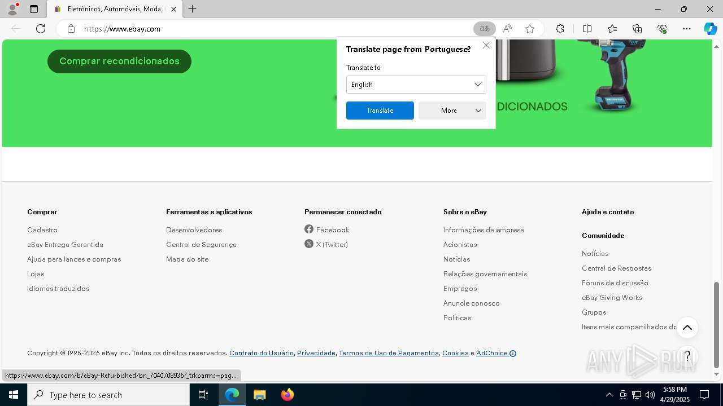Select the eBay Eletrônicos tab
The height and width of the screenshot is (406, 723).
114,9
